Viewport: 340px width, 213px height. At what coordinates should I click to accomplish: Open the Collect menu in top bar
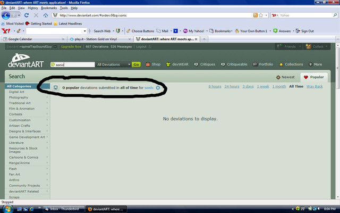pos(317,46)
